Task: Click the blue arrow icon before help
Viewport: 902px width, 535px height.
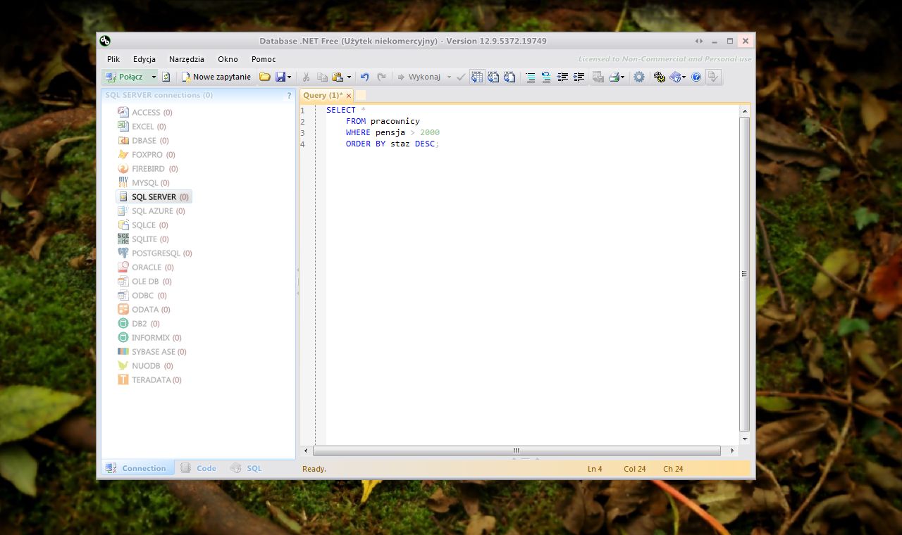Action: point(675,77)
